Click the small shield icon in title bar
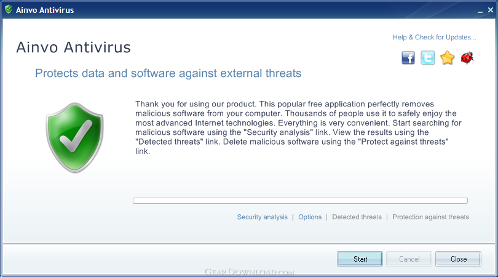The height and width of the screenshot is (277, 498). pyautogui.click(x=9, y=9)
